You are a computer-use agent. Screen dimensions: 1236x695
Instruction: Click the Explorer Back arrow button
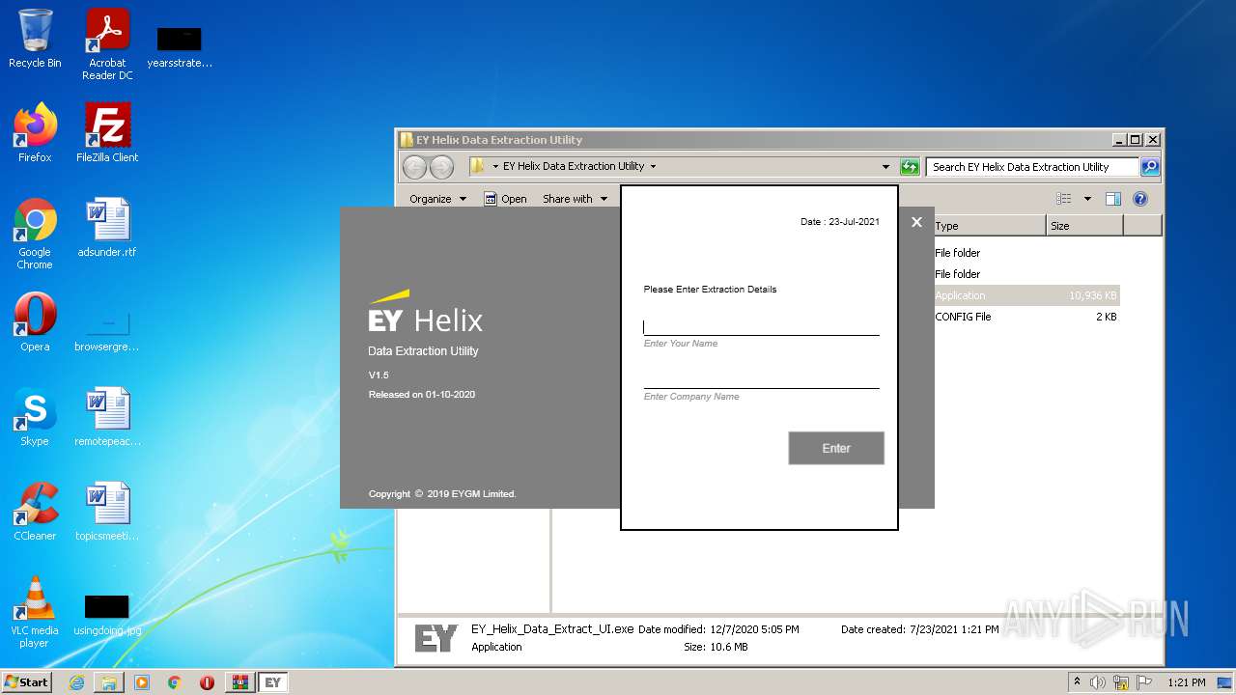tap(414, 167)
